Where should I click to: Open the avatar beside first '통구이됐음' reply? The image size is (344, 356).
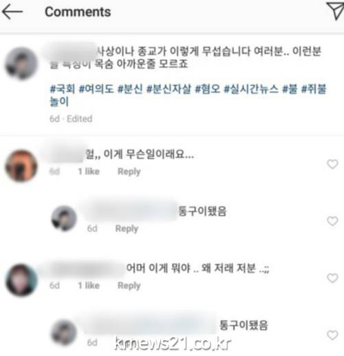(64, 218)
